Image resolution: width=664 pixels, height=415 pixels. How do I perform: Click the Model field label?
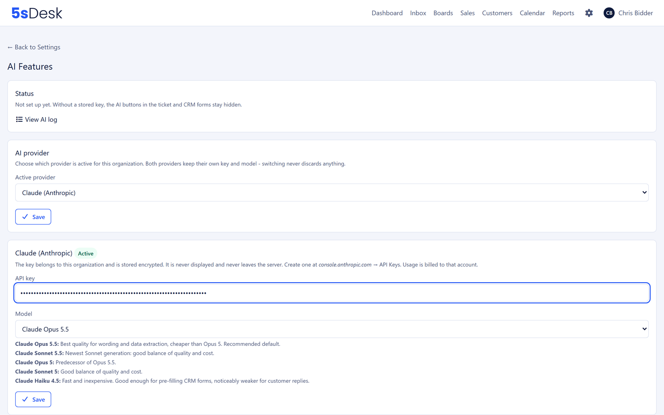24,314
